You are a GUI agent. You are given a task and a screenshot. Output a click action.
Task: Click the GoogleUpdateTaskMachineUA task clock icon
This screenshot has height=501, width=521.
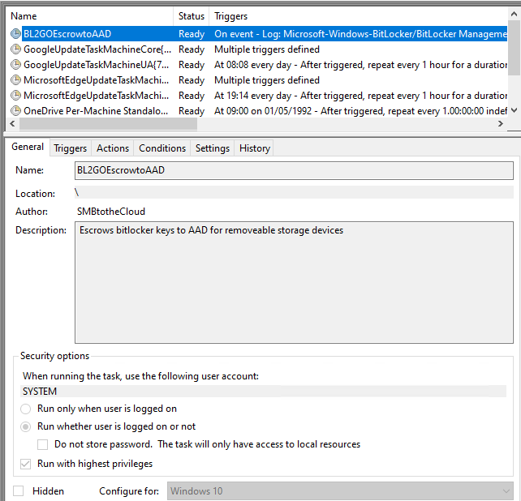pyautogui.click(x=15, y=65)
